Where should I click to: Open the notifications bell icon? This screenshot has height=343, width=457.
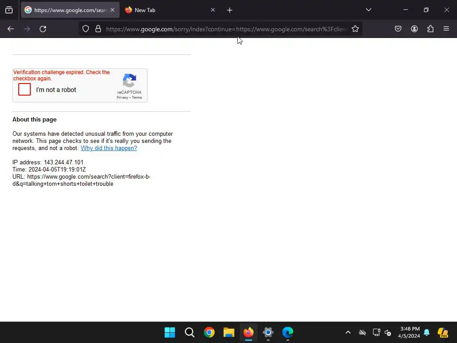(x=427, y=332)
